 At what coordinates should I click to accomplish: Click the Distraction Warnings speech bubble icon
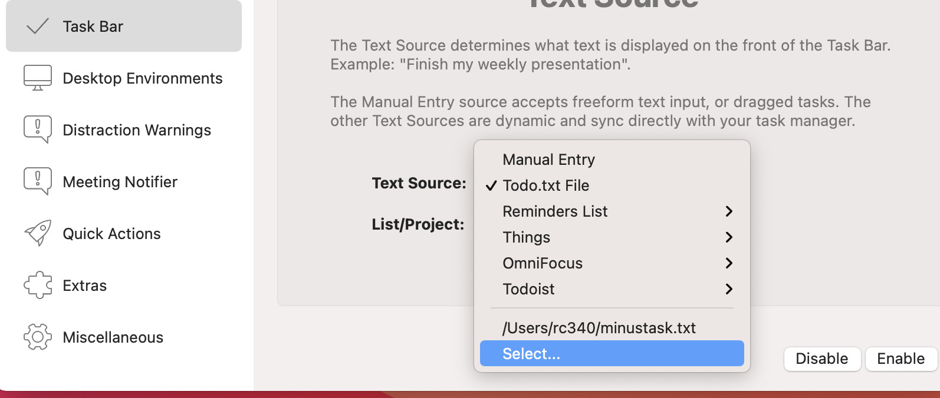coord(38,130)
